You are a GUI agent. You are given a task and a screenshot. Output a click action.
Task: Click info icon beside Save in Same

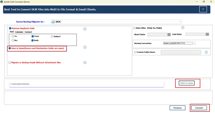(85, 47)
